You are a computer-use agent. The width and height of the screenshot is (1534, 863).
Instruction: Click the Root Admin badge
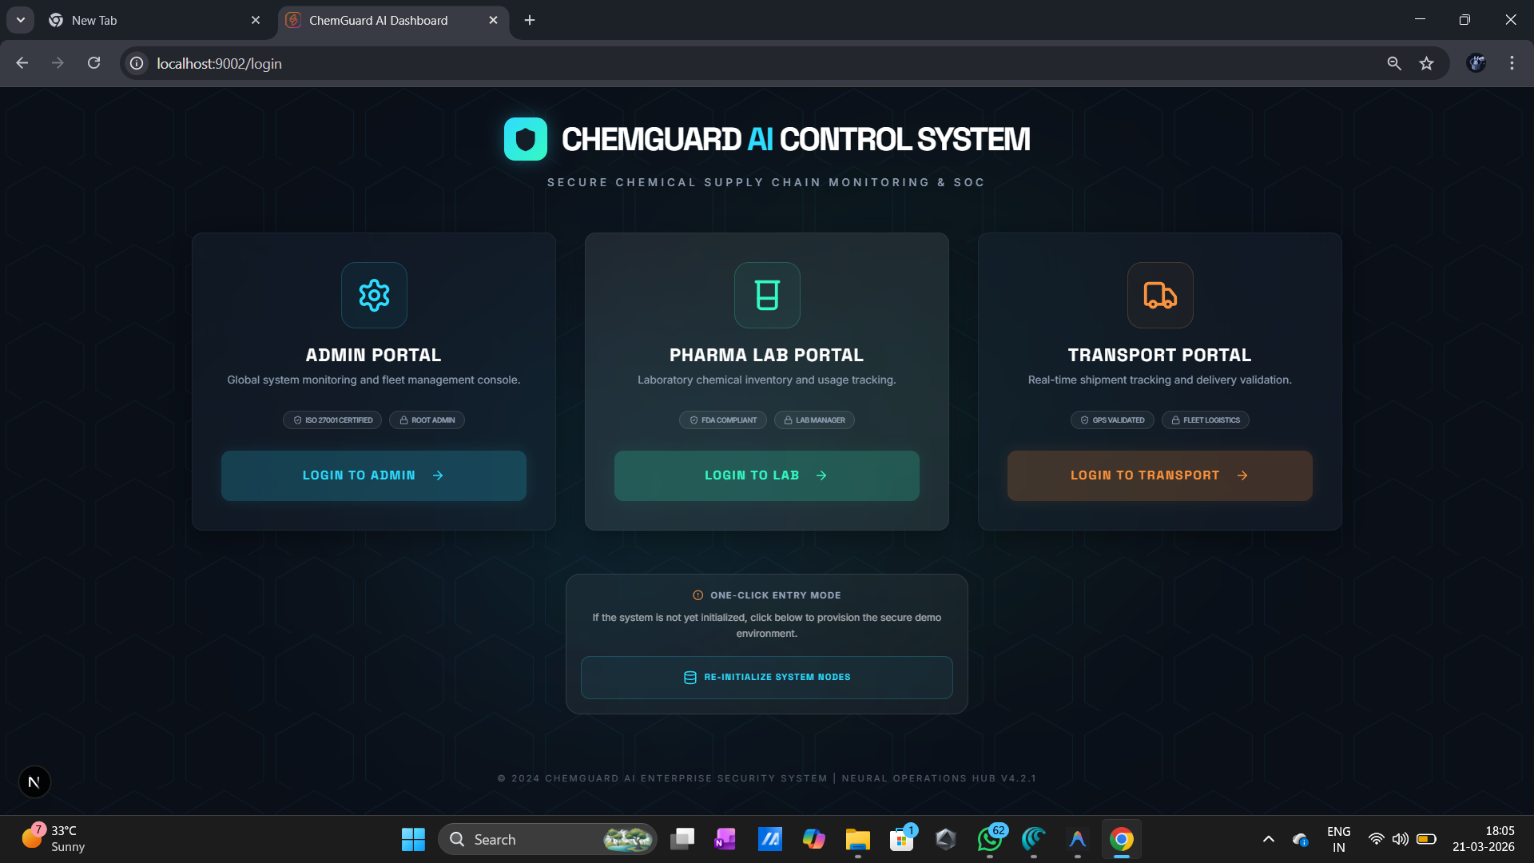427,420
